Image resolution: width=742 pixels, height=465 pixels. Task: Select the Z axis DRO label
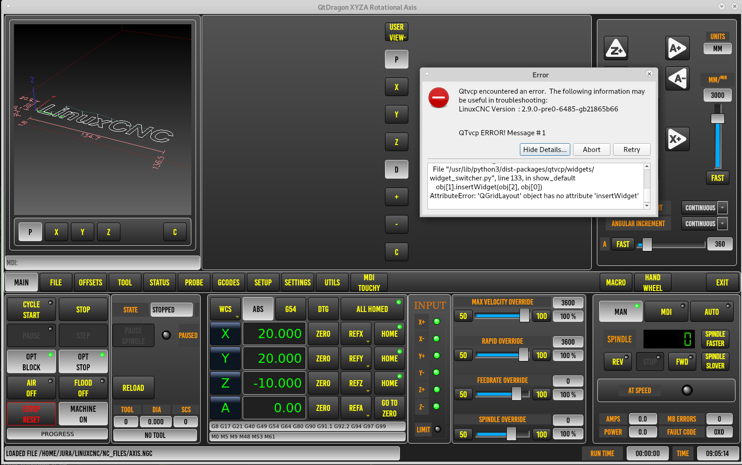pyautogui.click(x=225, y=383)
